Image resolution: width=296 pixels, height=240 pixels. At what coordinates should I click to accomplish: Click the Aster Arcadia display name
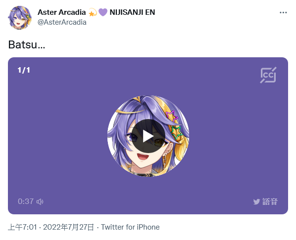click(61, 12)
